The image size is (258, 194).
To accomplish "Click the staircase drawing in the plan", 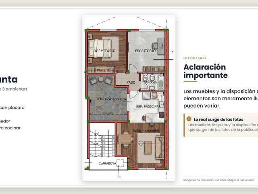I will tap(102, 143).
